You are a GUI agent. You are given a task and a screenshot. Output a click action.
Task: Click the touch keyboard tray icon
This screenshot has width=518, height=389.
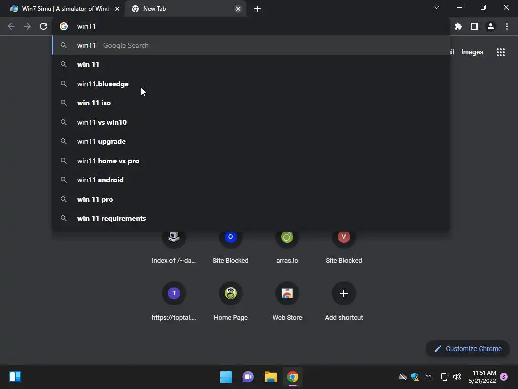pos(429,377)
